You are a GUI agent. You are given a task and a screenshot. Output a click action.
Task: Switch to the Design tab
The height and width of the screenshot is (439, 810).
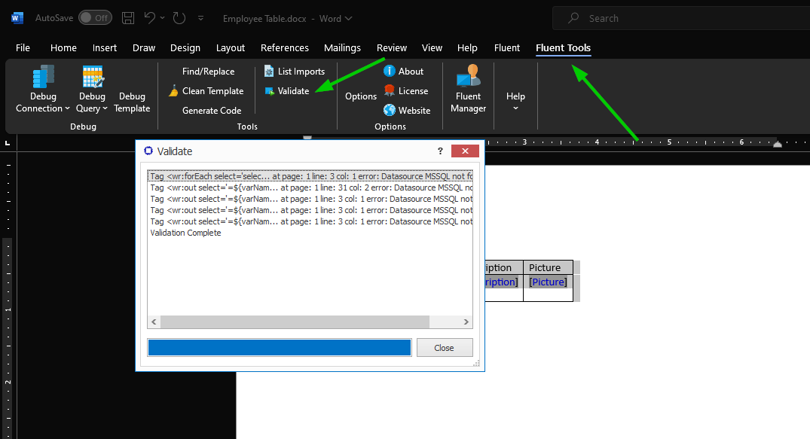[185, 47]
